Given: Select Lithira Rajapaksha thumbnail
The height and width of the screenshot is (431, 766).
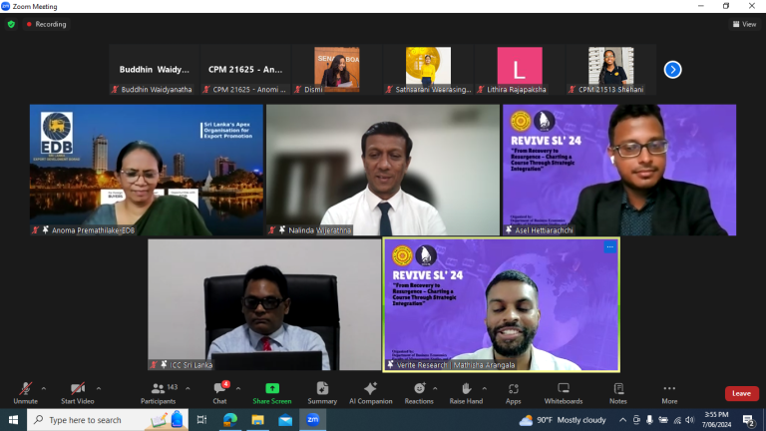Looking at the screenshot, I should click(520, 70).
